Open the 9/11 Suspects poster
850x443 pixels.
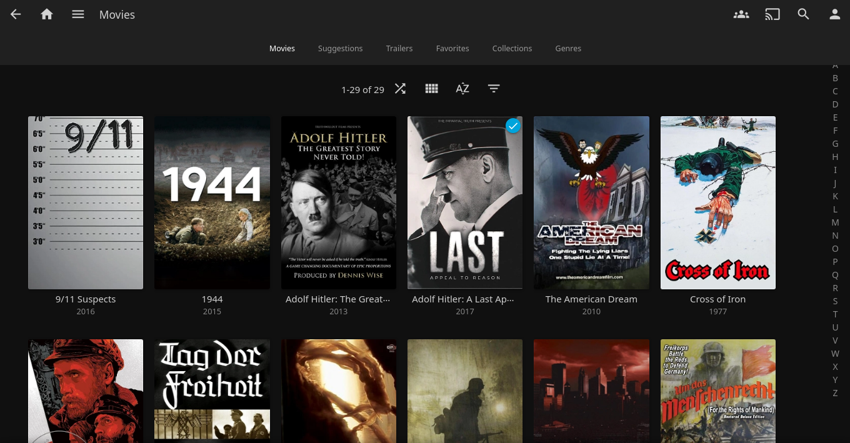(86, 202)
